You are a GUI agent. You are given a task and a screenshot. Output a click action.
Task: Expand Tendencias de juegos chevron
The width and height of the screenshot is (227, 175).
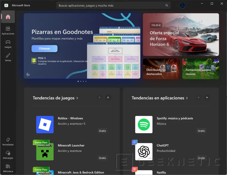tap(77, 98)
